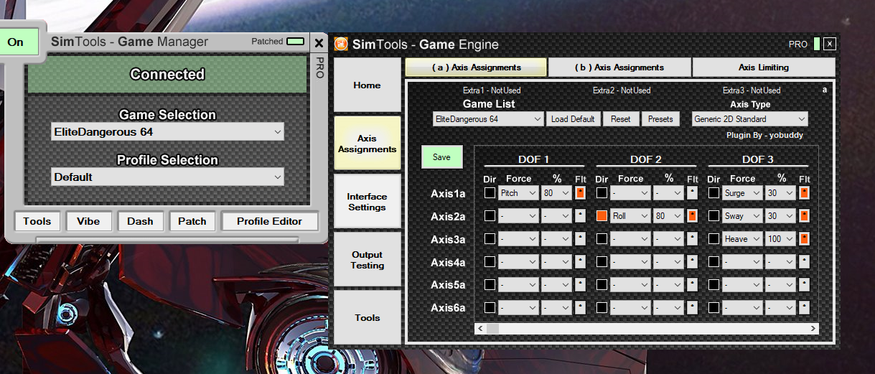Check Dir box for Axis2a DOF 1
875x374 pixels.
490,216
